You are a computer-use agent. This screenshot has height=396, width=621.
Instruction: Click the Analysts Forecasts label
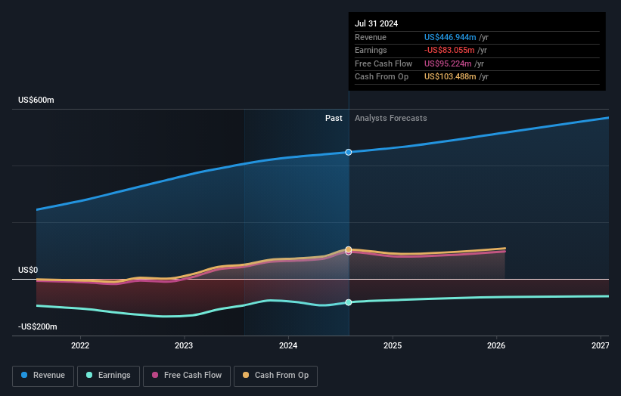tap(391, 119)
